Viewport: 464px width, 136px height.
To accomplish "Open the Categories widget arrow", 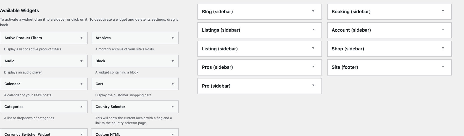I will coord(81,107).
